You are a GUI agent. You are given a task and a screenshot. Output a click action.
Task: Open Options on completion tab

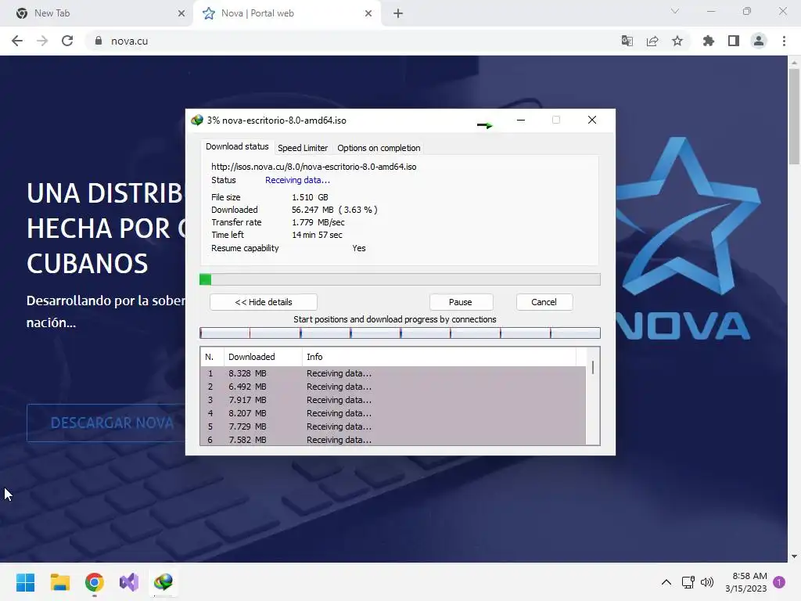coord(379,148)
